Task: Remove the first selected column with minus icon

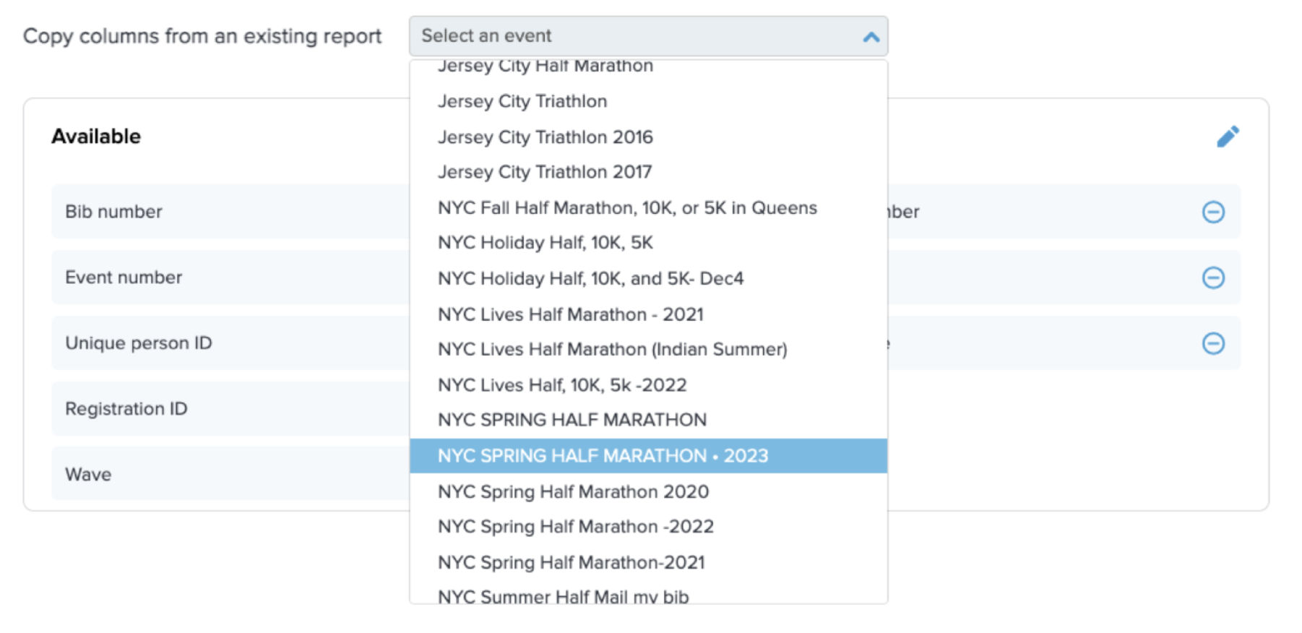Action: 1213,212
